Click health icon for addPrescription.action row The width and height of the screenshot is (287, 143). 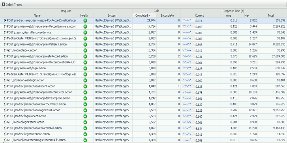point(85,98)
